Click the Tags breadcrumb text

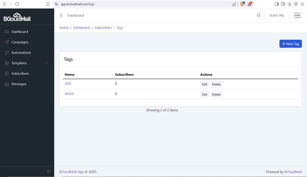pyautogui.click(x=120, y=28)
